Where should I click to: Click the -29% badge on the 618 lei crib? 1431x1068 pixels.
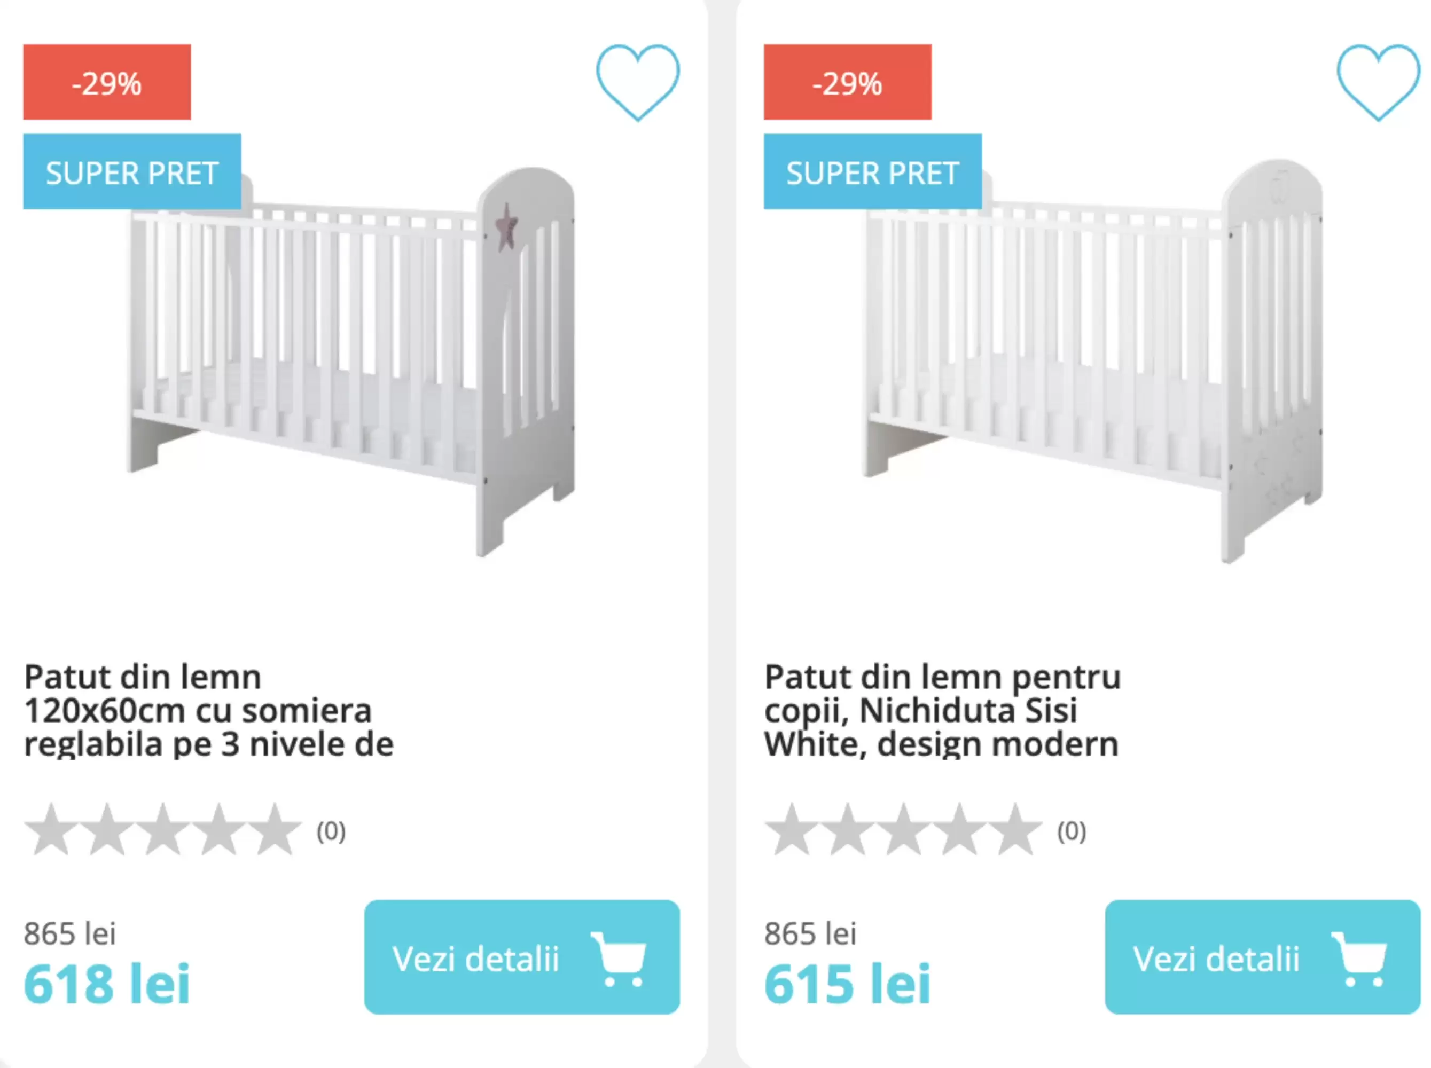coord(107,82)
